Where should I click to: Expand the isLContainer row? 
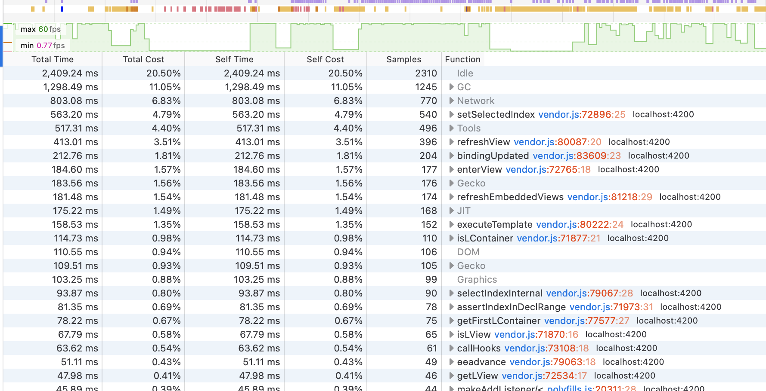(x=451, y=238)
